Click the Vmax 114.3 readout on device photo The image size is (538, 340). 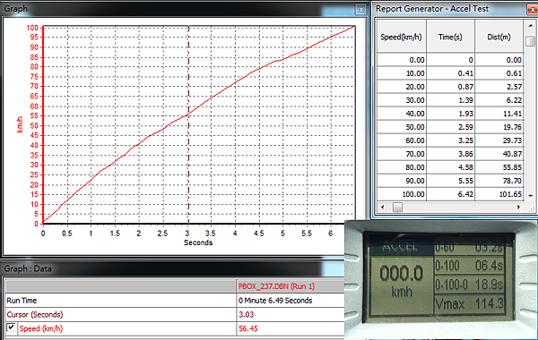(469, 303)
